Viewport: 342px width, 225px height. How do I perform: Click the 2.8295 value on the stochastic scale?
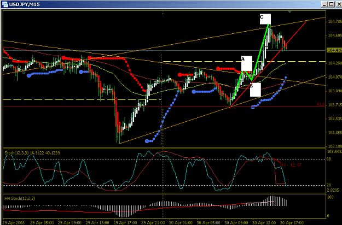tap(333, 190)
